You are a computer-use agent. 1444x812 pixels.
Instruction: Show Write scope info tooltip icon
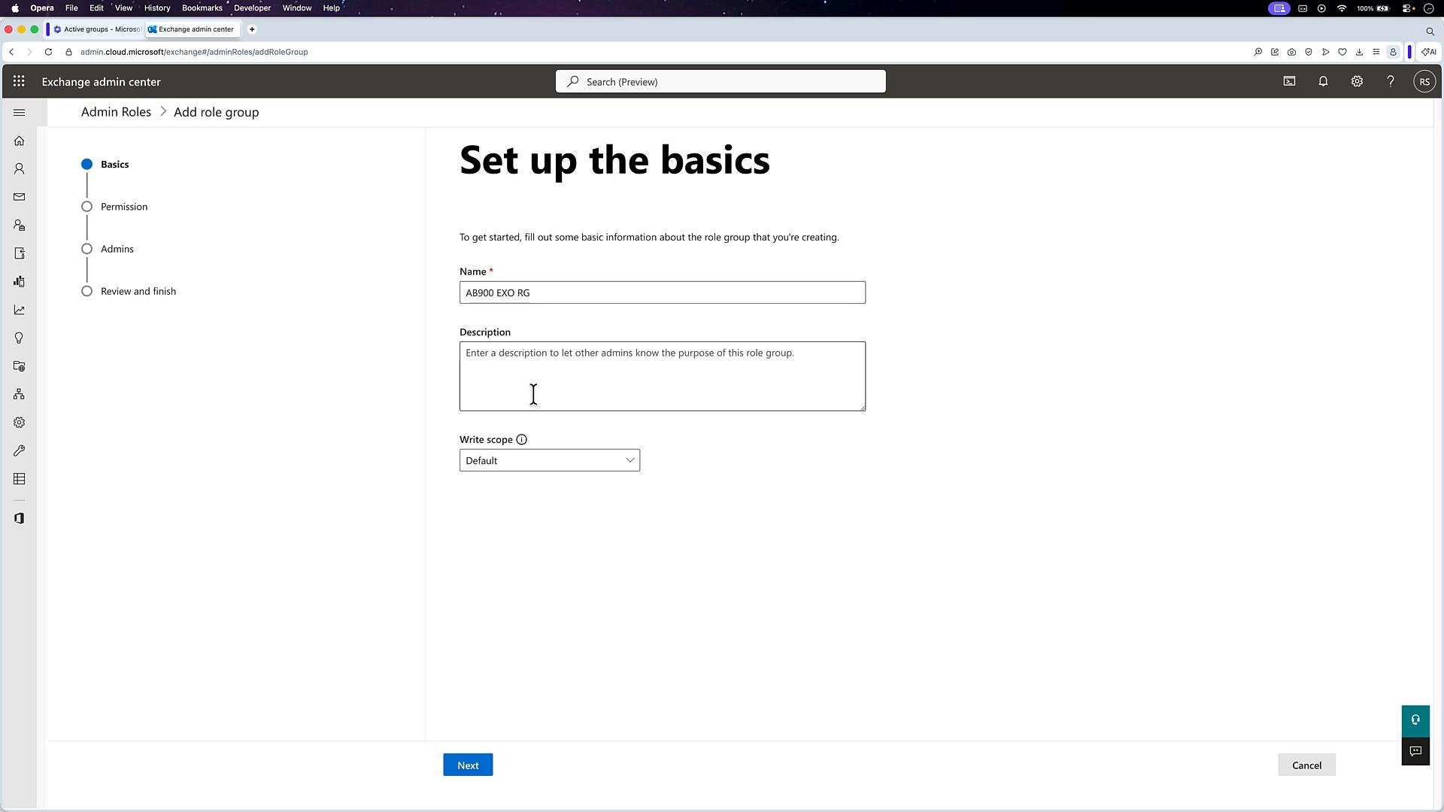521,440
